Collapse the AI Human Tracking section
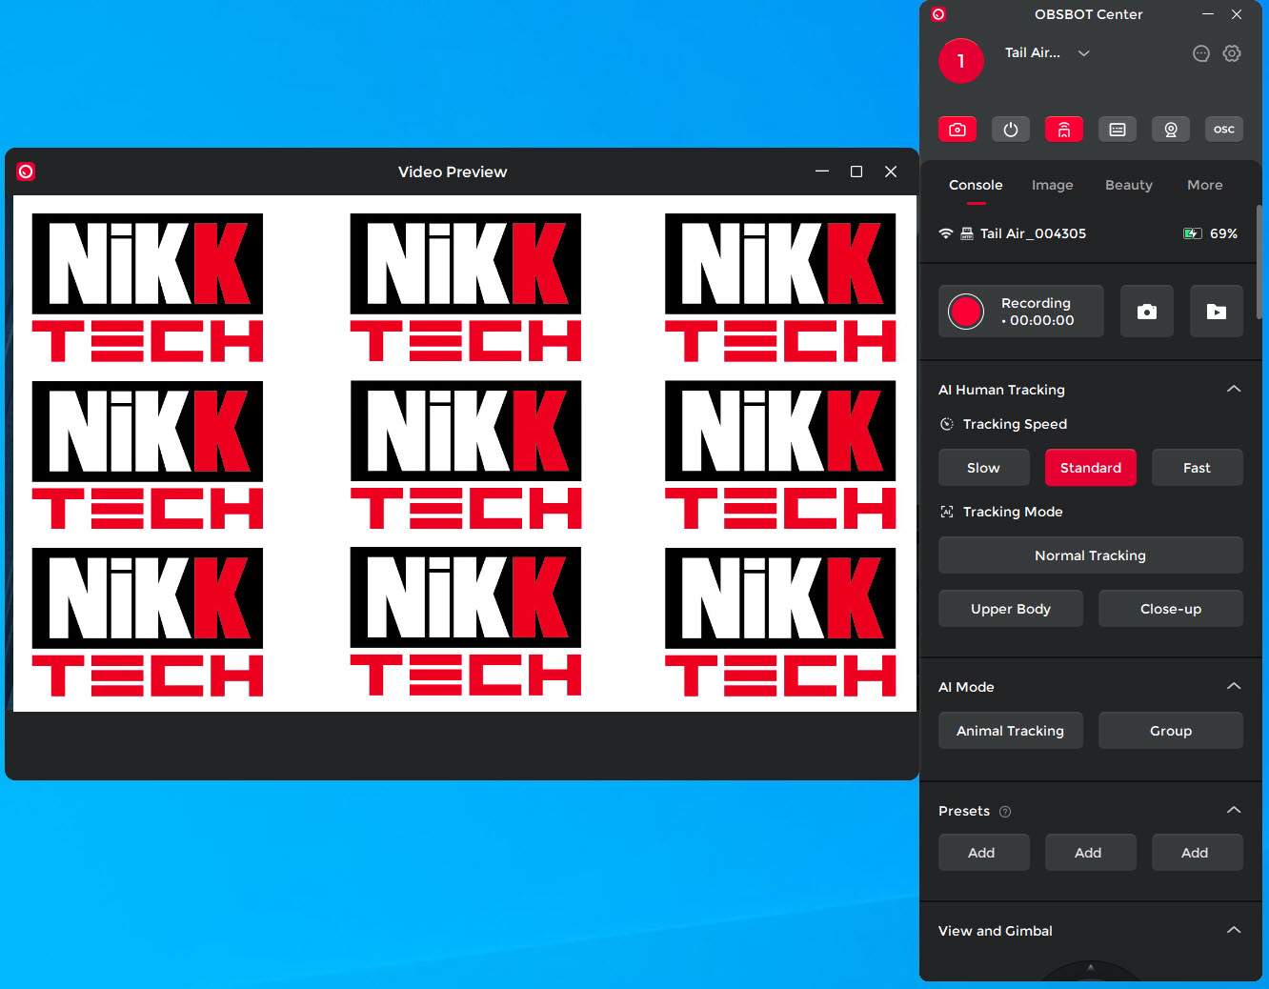Screen dimensions: 1269x989 [1234, 389]
